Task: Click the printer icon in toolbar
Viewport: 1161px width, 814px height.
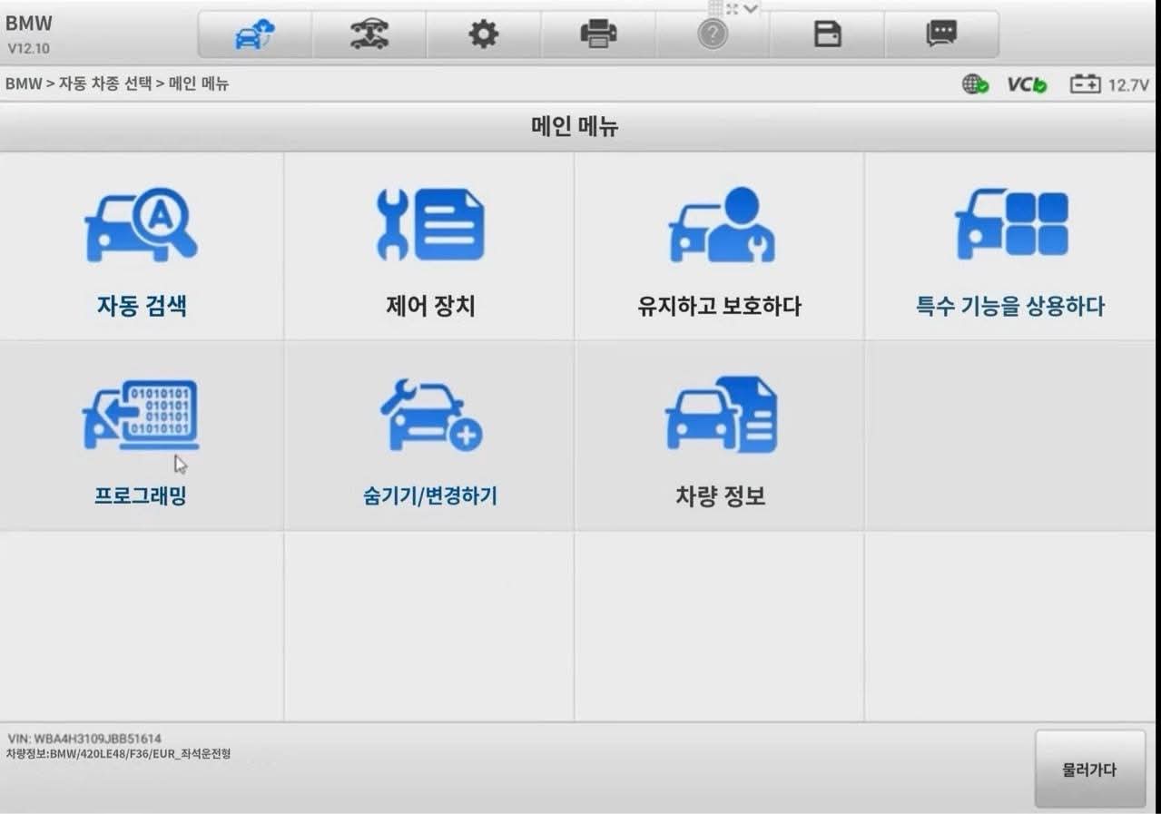Action: [598, 34]
